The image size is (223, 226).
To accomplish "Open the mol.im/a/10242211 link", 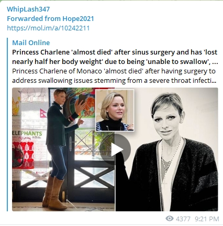I will [x=48, y=28].
